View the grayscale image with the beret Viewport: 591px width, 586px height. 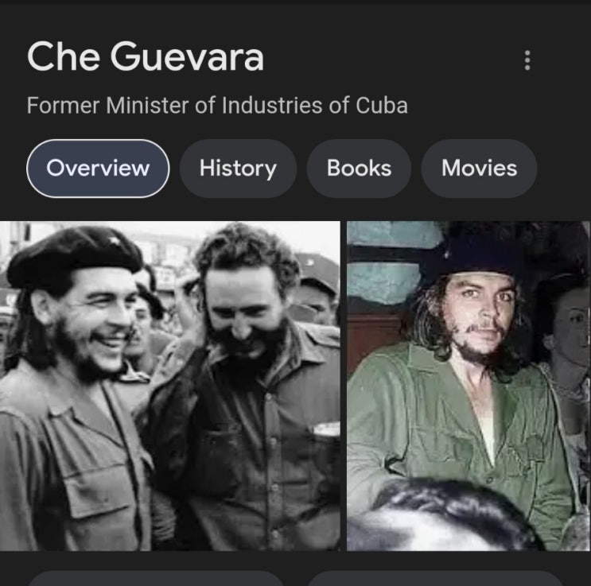tap(170, 386)
